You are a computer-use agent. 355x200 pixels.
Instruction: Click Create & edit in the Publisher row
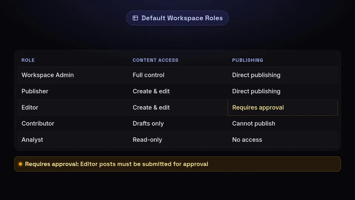(x=151, y=91)
